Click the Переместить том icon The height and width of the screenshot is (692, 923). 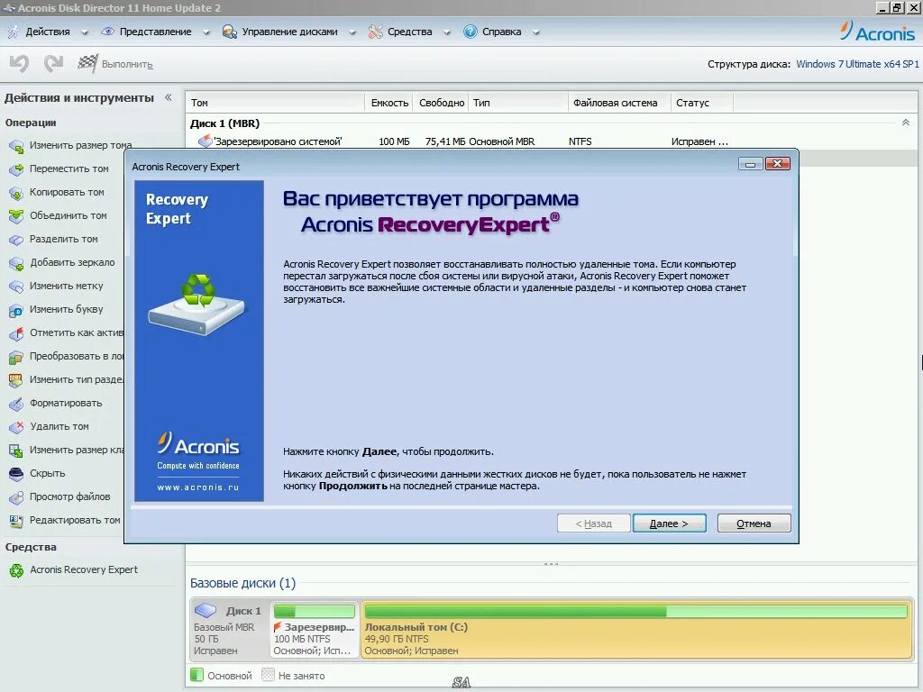(16, 169)
